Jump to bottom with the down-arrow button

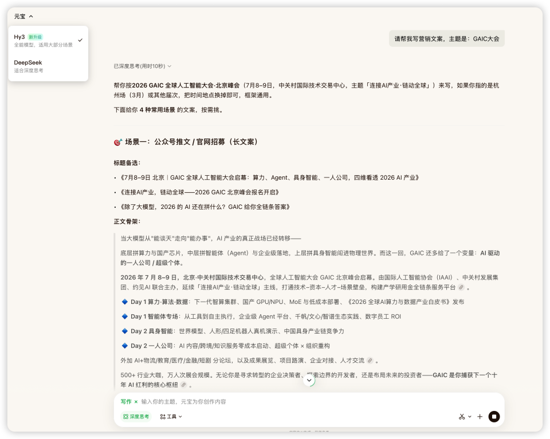click(309, 380)
